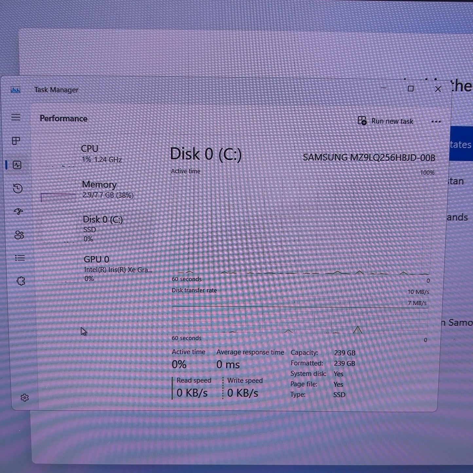Close the Task Manager window
This screenshot has height=473, width=473.
tap(438, 89)
